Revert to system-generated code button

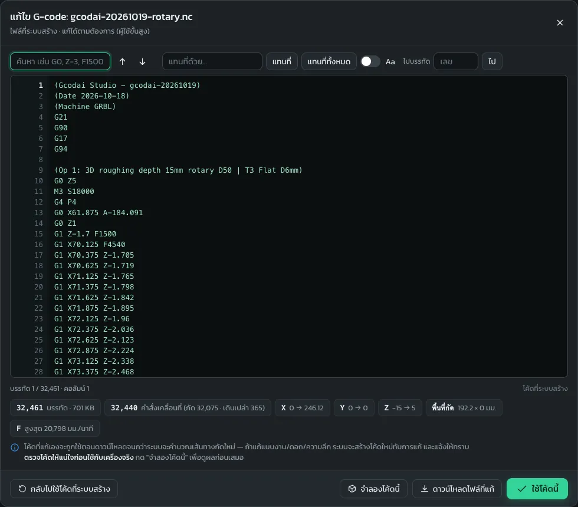point(64,489)
